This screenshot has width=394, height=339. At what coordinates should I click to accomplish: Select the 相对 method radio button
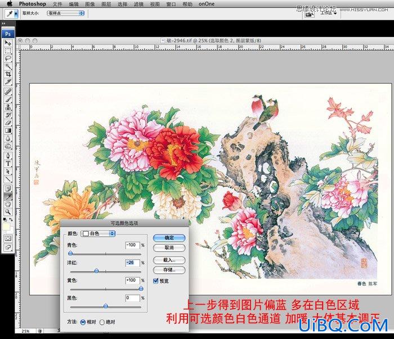pyautogui.click(x=83, y=322)
